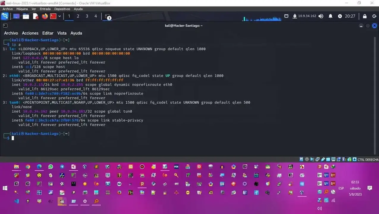Switch to workspace 3
The height and width of the screenshot is (214, 379).
pyautogui.click(x=87, y=16)
